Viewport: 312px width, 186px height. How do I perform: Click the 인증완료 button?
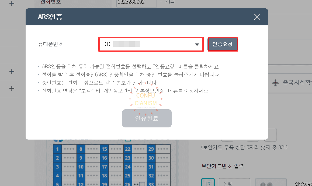point(147,118)
